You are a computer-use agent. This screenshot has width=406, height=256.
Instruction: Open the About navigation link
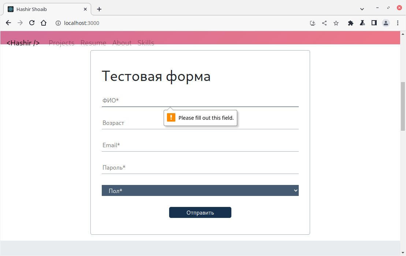click(122, 43)
